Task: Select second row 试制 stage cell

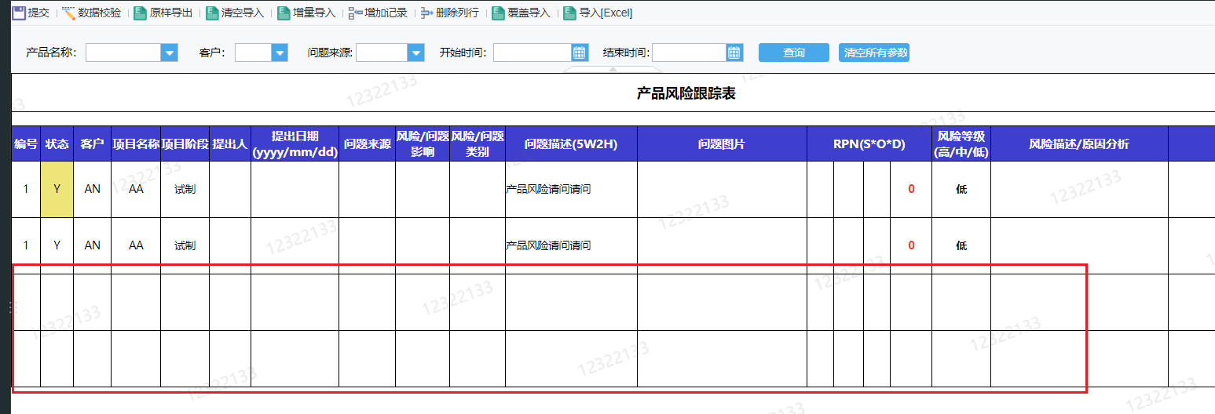Action: pos(185,245)
